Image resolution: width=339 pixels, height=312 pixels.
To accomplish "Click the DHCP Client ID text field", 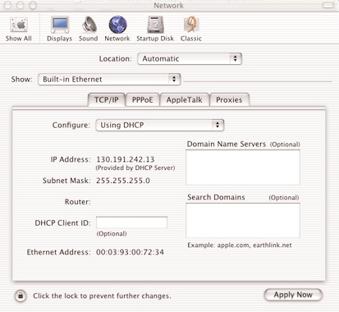I will [x=131, y=223].
